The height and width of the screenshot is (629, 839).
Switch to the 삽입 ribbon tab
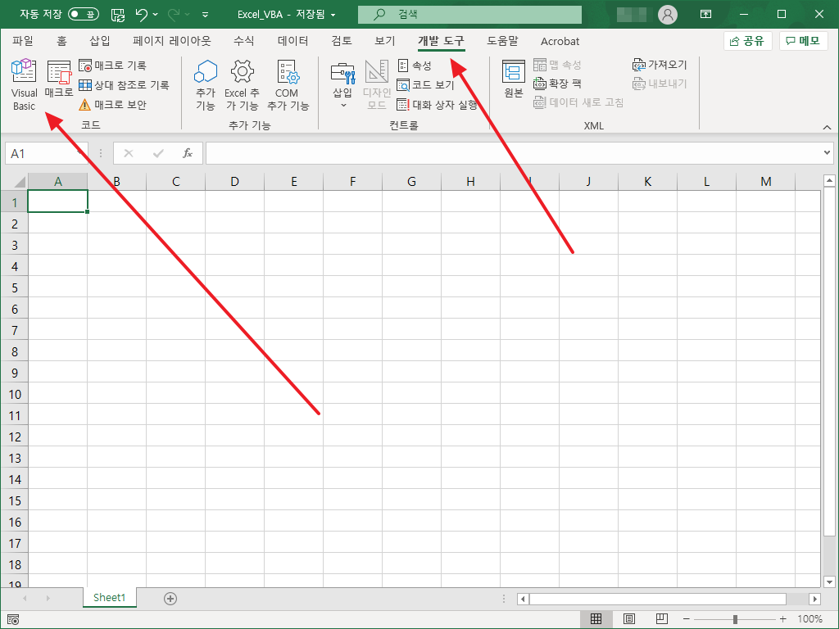(x=99, y=41)
